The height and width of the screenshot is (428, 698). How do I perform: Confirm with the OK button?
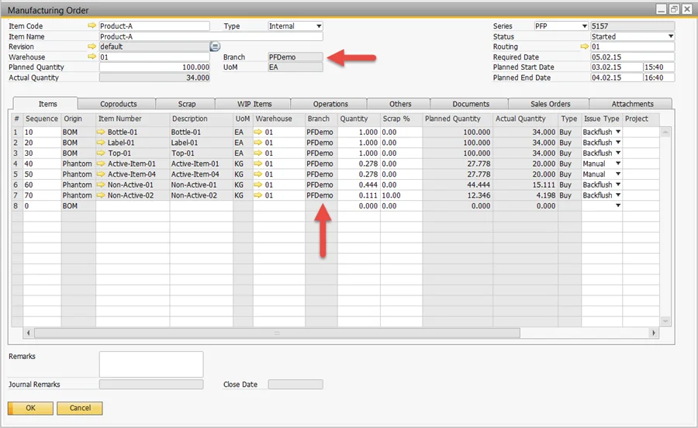pyautogui.click(x=30, y=408)
